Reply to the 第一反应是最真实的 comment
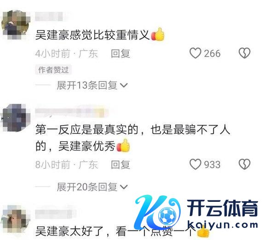This screenshot has height=240, width=265. [121, 165]
